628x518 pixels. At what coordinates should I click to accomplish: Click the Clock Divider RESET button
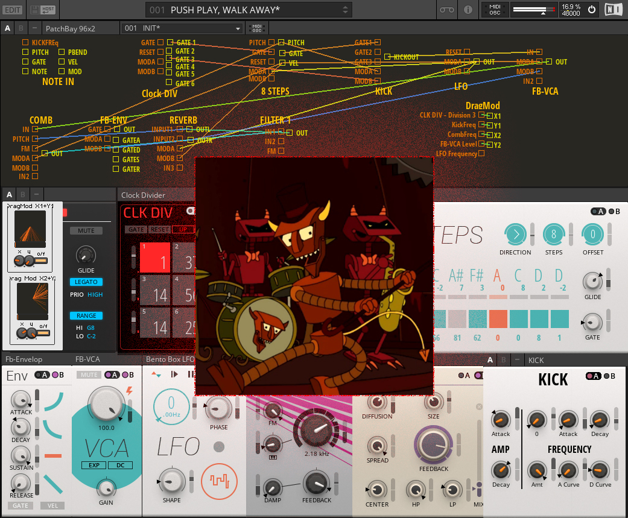(160, 229)
